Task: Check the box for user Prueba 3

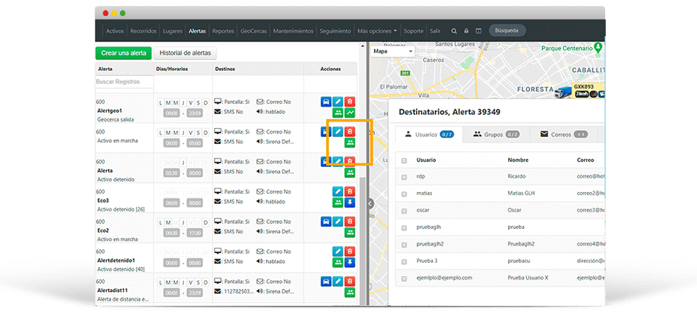Action: pyautogui.click(x=404, y=262)
